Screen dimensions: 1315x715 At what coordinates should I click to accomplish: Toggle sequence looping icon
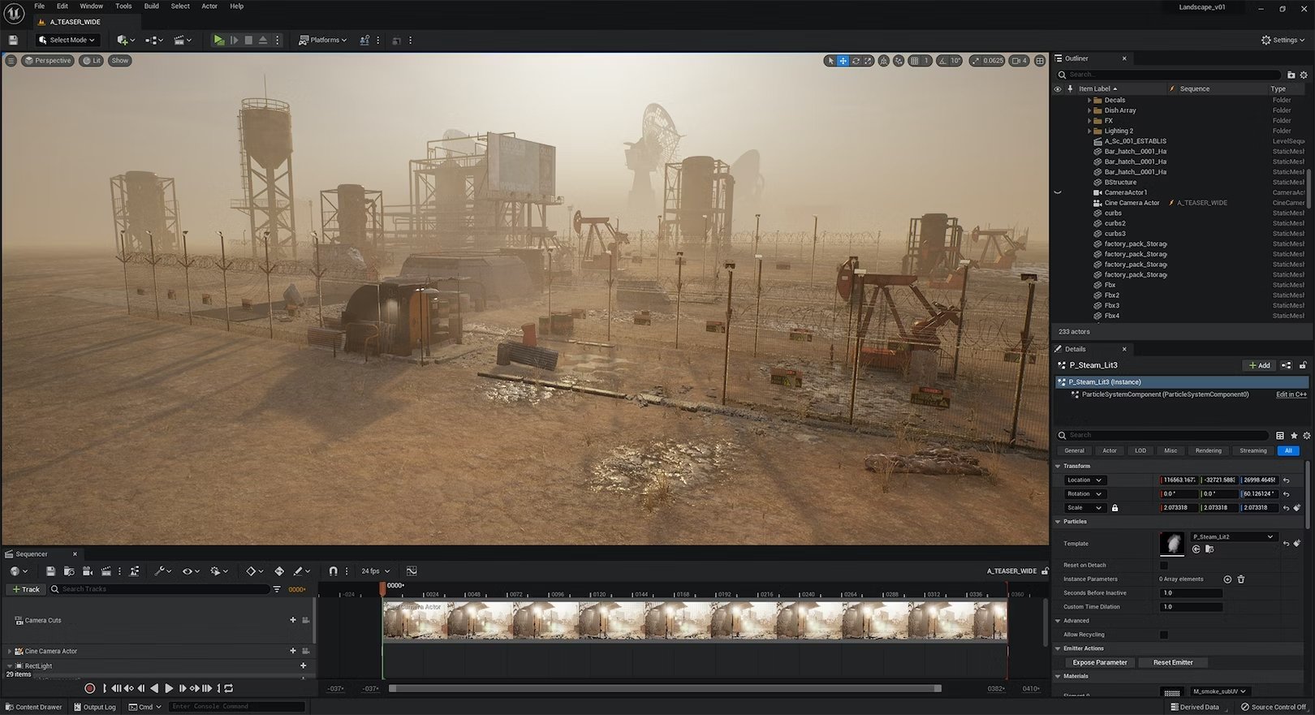coord(229,688)
